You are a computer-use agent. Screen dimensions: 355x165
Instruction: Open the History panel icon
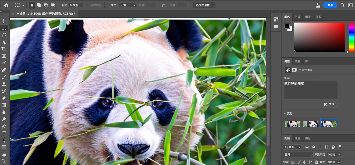tap(276, 19)
